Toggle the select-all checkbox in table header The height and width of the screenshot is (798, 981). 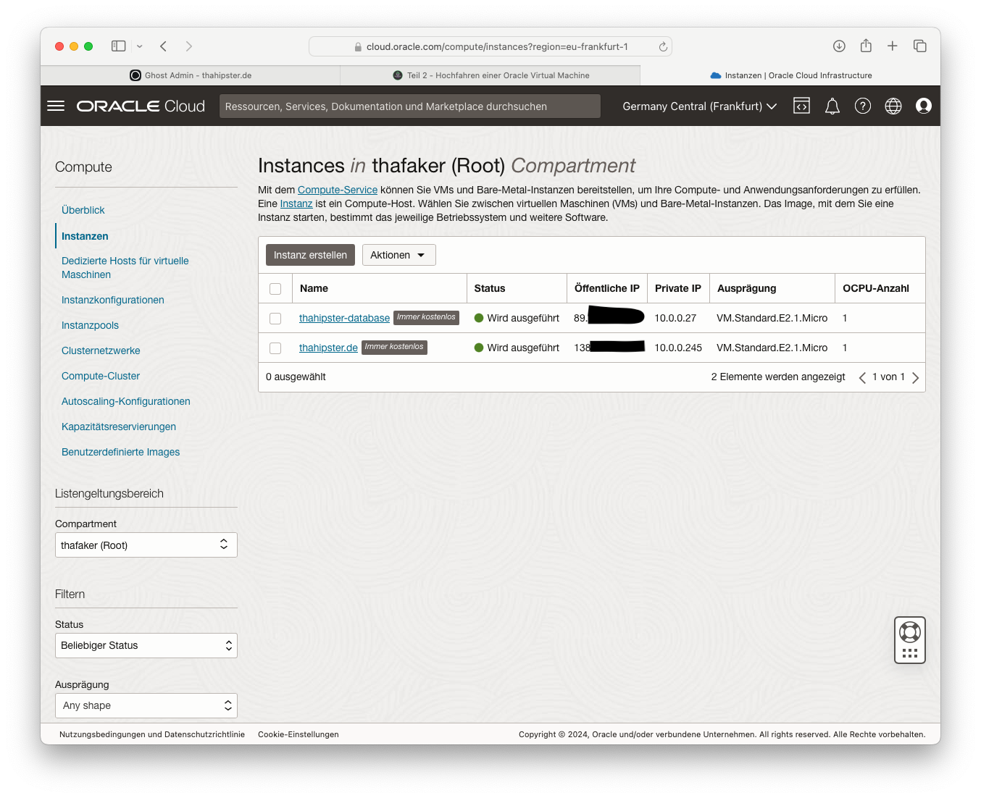(275, 289)
